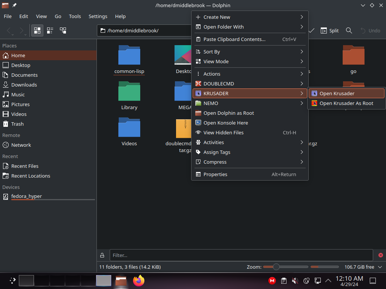The width and height of the screenshot is (386, 289).
Task: Open the MEGA tray icon
Action: point(272,280)
